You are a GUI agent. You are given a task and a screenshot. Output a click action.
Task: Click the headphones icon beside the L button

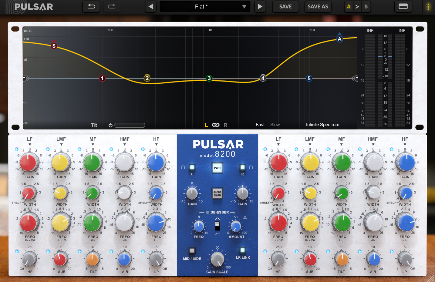click(x=183, y=167)
